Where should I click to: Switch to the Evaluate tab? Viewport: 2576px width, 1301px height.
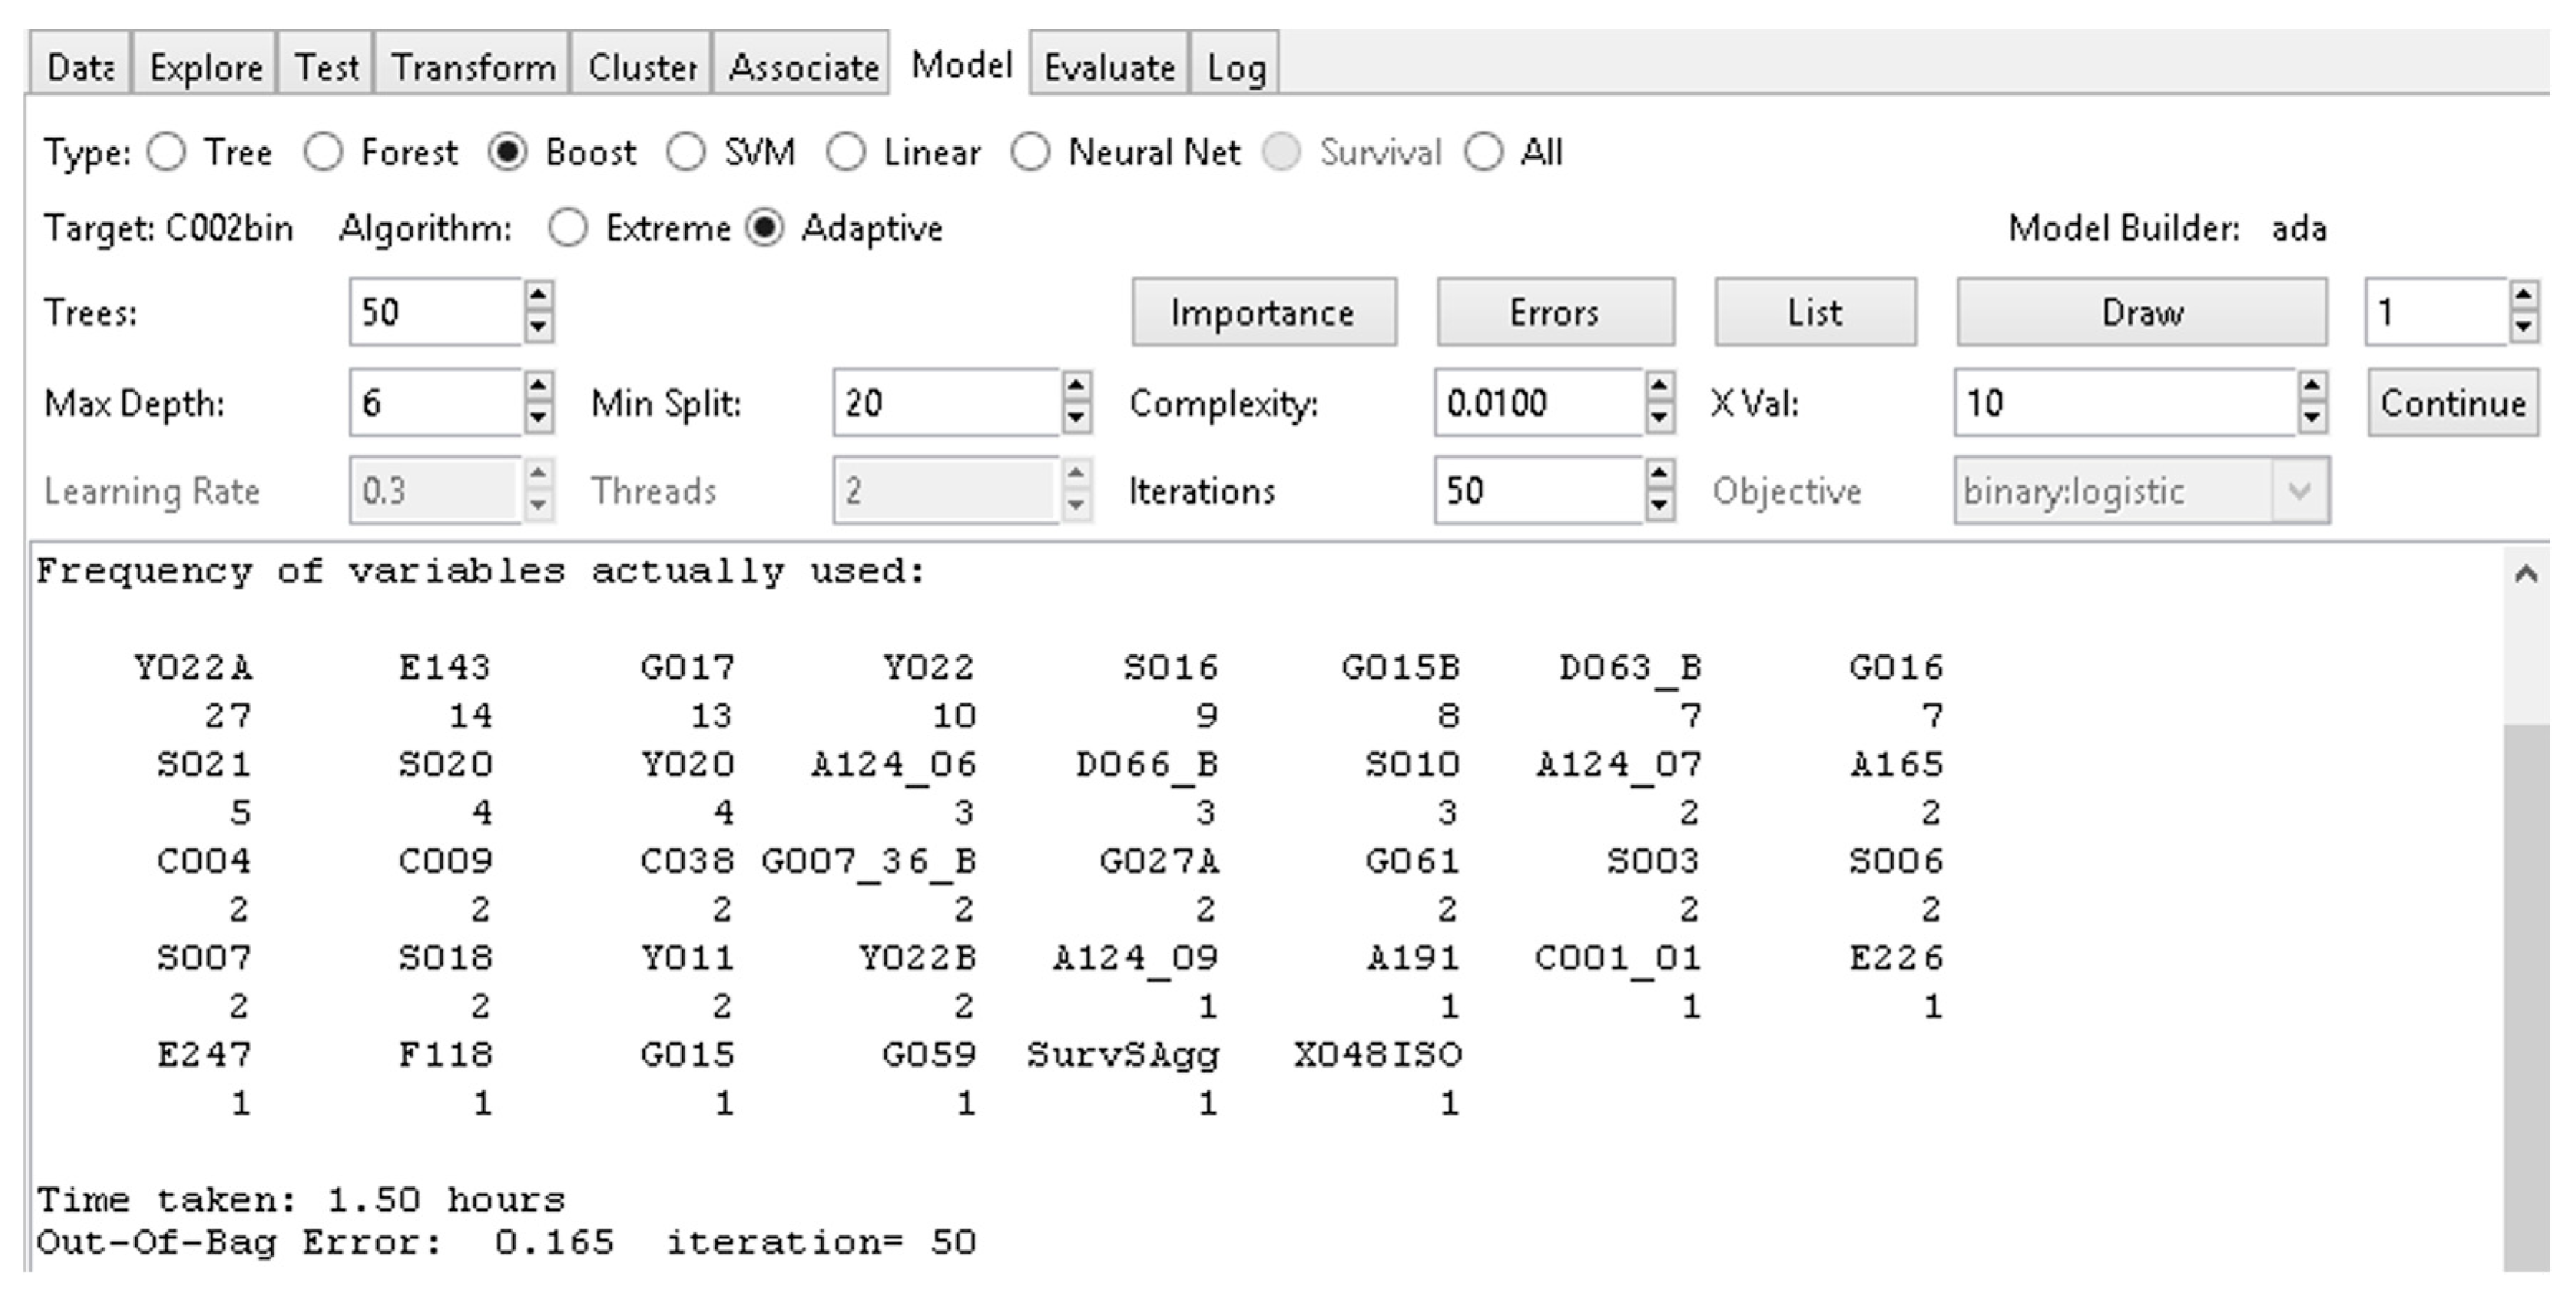(1109, 67)
